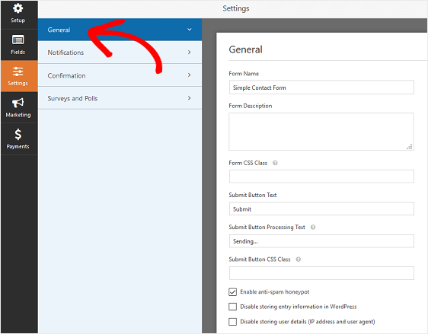This screenshot has width=428, height=334.
Task: Select the Notifications settings item
Action: [x=120, y=52]
